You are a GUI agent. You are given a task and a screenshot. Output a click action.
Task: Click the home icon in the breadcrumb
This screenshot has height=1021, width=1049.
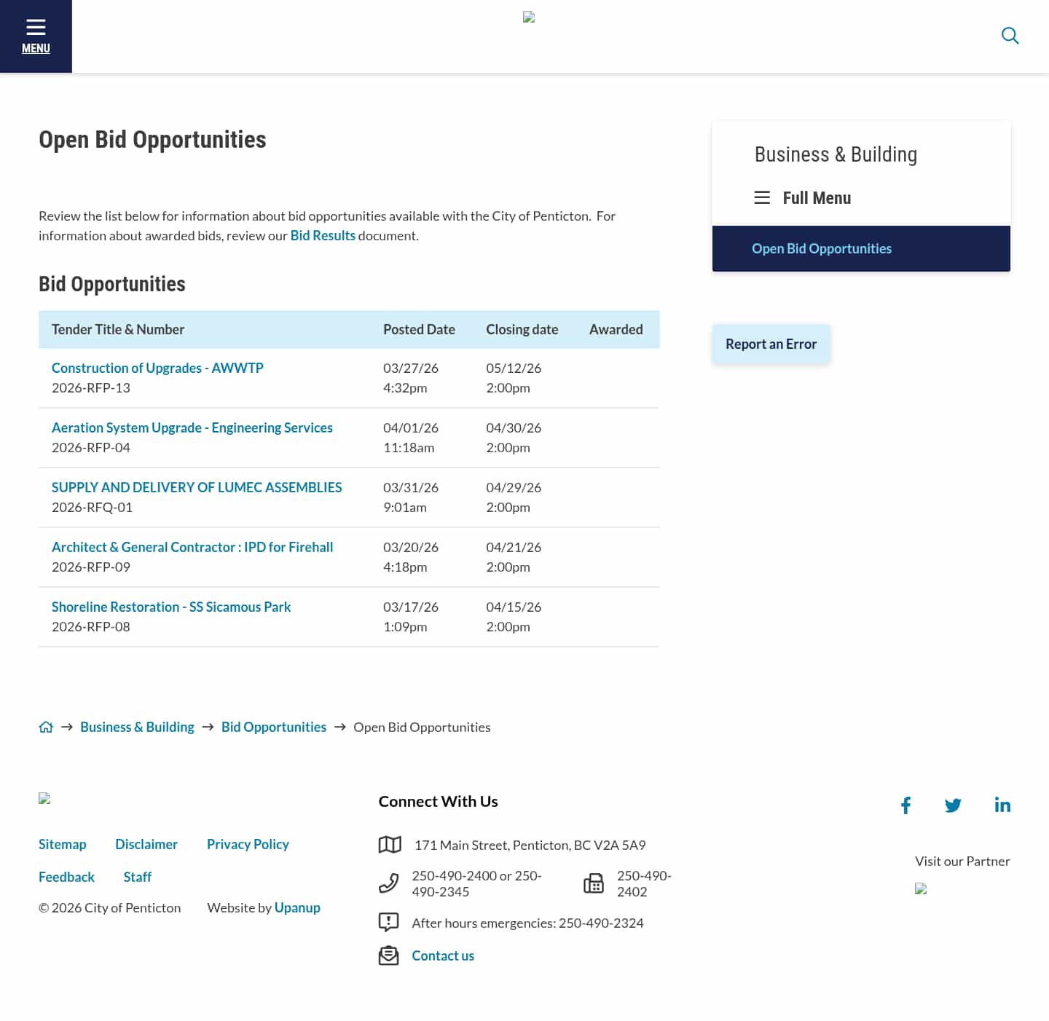click(46, 726)
